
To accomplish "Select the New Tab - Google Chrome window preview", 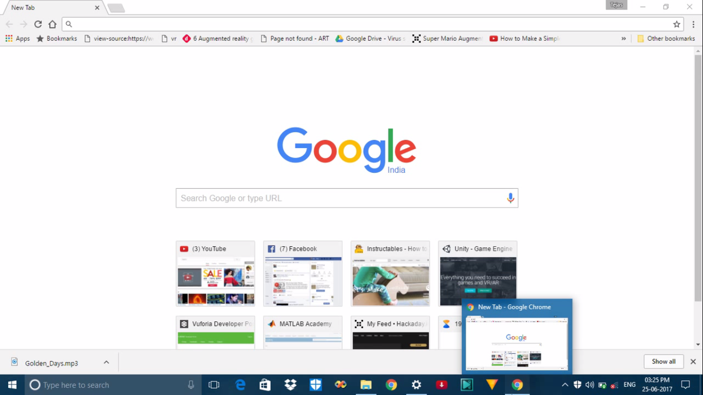I will click(517, 335).
